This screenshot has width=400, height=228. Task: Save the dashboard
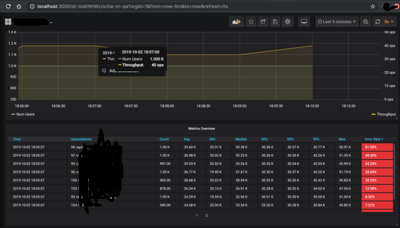275,22
